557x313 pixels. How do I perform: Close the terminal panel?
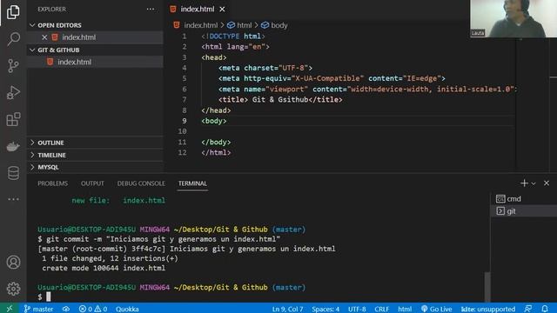[x=547, y=183]
